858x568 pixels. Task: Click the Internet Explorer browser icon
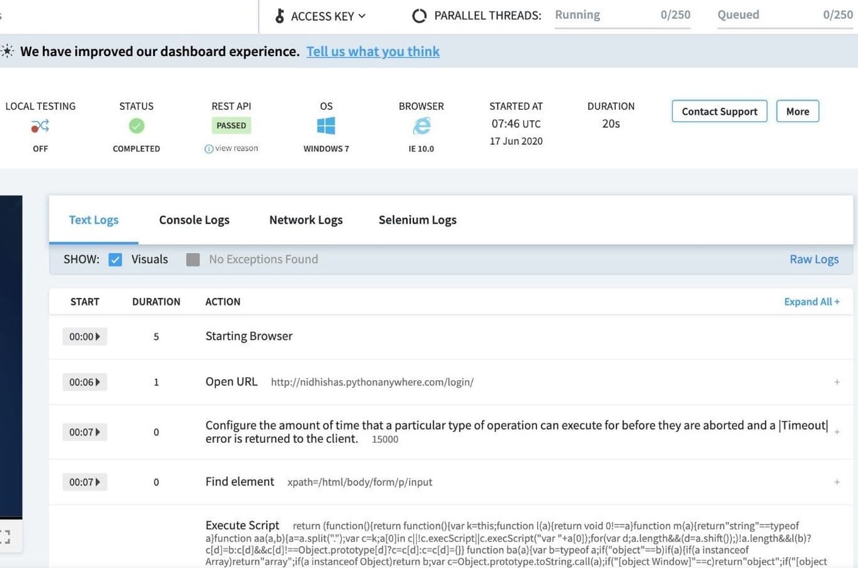click(x=421, y=126)
